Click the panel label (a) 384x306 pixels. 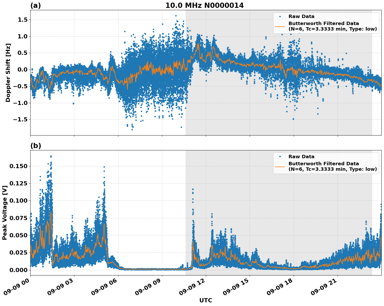point(36,5)
